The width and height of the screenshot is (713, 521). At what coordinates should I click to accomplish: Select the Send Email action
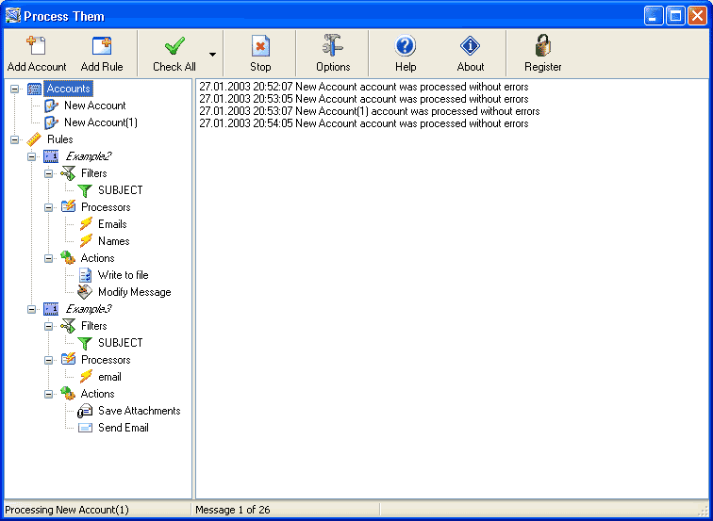124,428
